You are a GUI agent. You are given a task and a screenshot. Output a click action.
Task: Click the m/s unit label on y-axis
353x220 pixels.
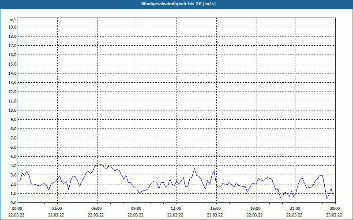[x=13, y=20]
